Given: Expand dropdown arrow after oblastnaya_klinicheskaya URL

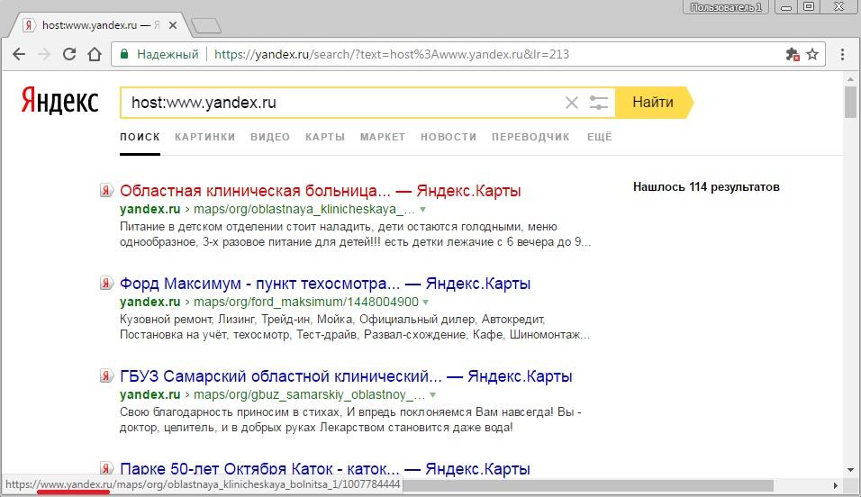Looking at the screenshot, I should pos(422,209).
